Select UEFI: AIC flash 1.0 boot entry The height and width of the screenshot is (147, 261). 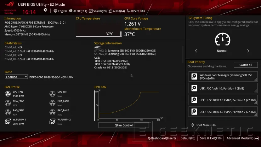pyautogui.click(x=223, y=88)
